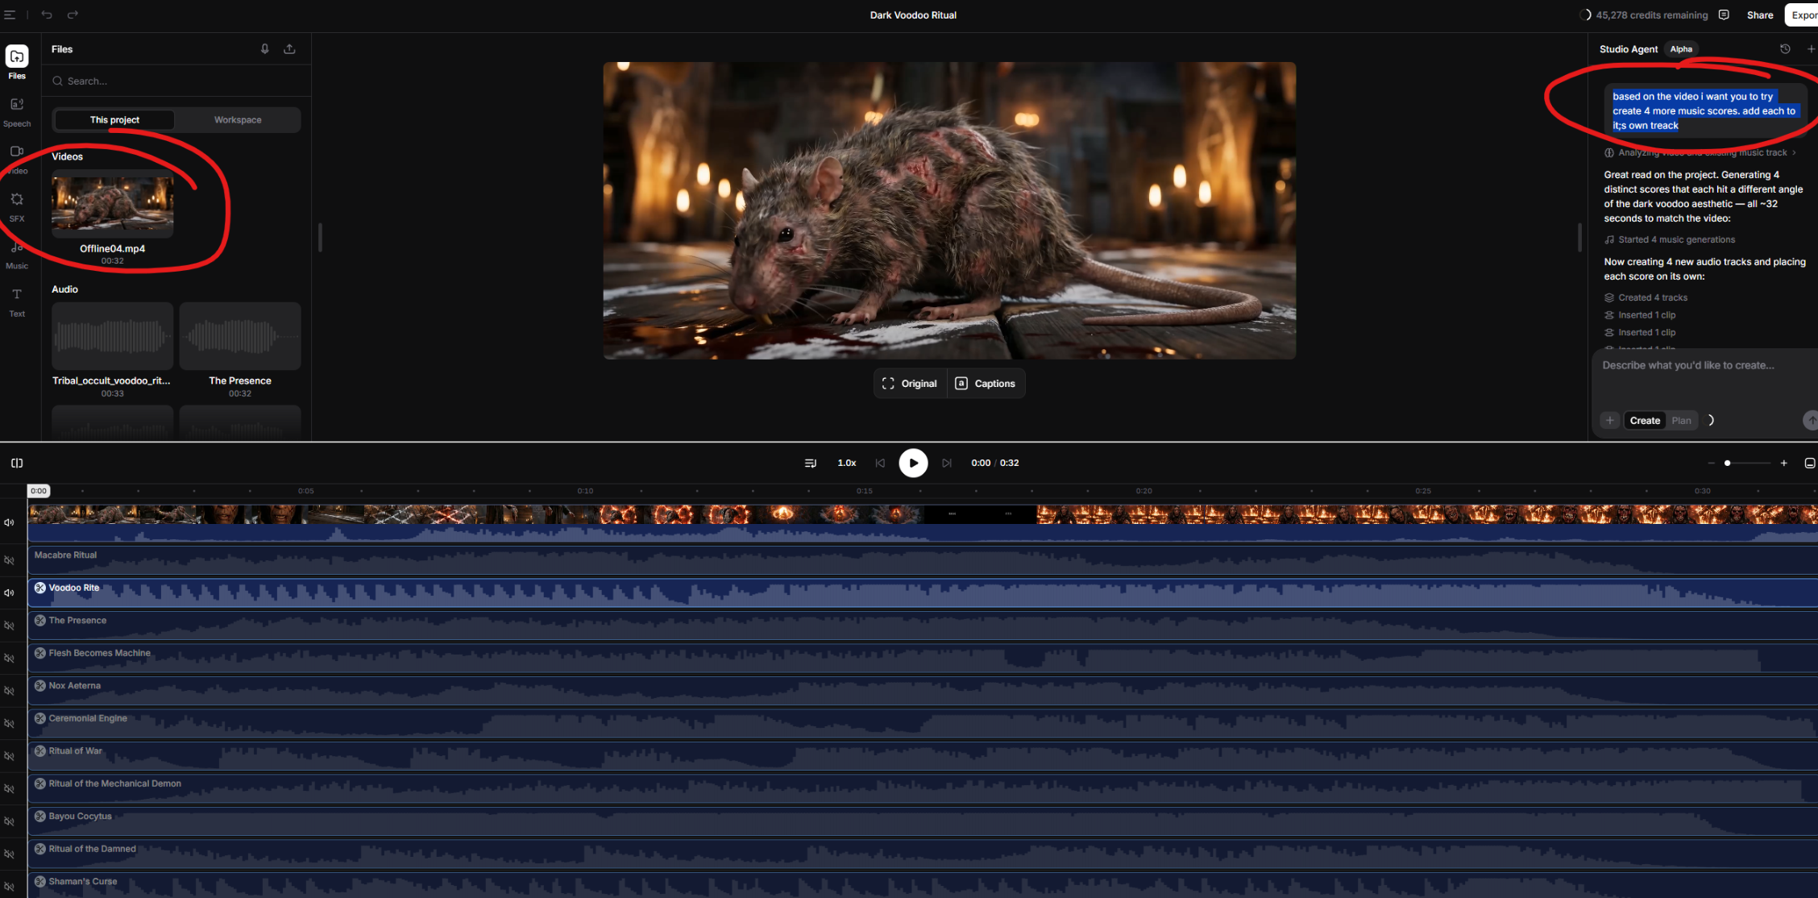Click the Ritual of War clip icon
This screenshot has width=1818, height=898.
tap(39, 750)
